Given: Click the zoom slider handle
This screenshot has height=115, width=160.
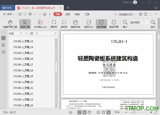Looking at the screenshot, I should pos(134,112).
